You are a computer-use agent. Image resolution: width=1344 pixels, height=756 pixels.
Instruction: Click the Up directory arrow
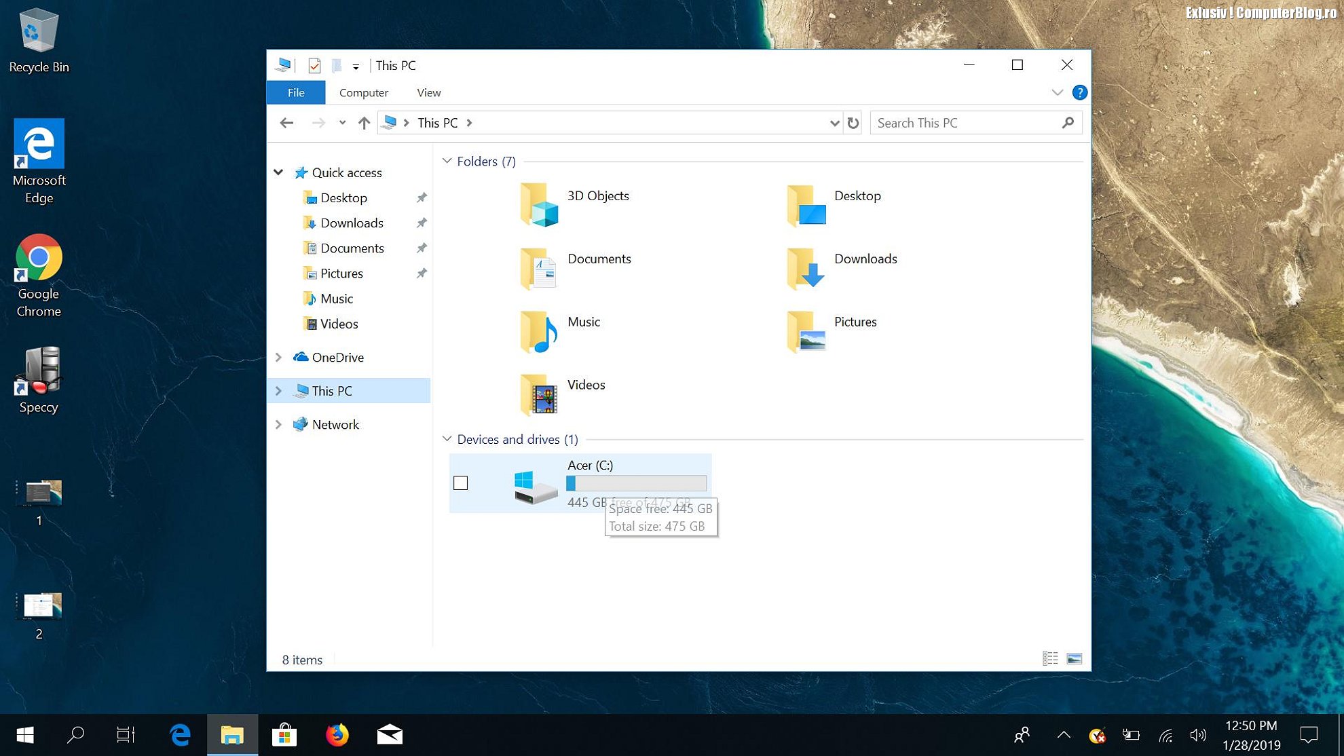pyautogui.click(x=364, y=123)
